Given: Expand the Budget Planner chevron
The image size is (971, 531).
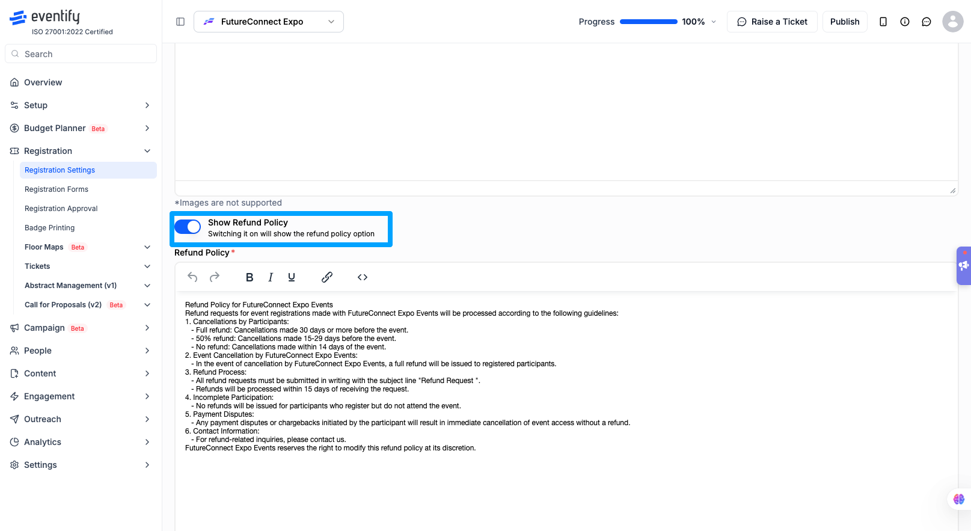Looking at the screenshot, I should 147,128.
